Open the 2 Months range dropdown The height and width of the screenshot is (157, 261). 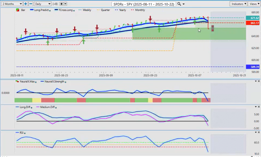pyautogui.click(x=11, y=4)
